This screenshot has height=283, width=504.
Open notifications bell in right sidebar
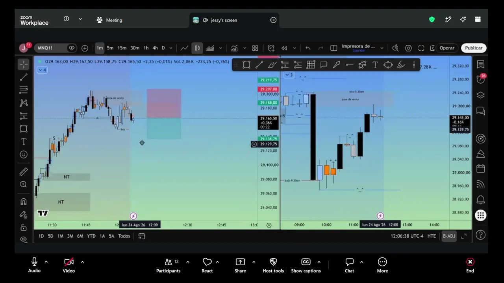tap(481, 200)
